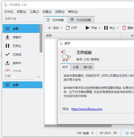Click the red 删除 trash icon

pyautogui.click(x=124, y=28)
